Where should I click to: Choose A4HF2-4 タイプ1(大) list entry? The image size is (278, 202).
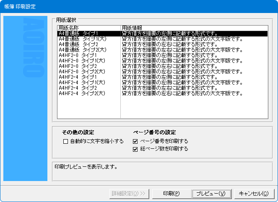point(81,82)
